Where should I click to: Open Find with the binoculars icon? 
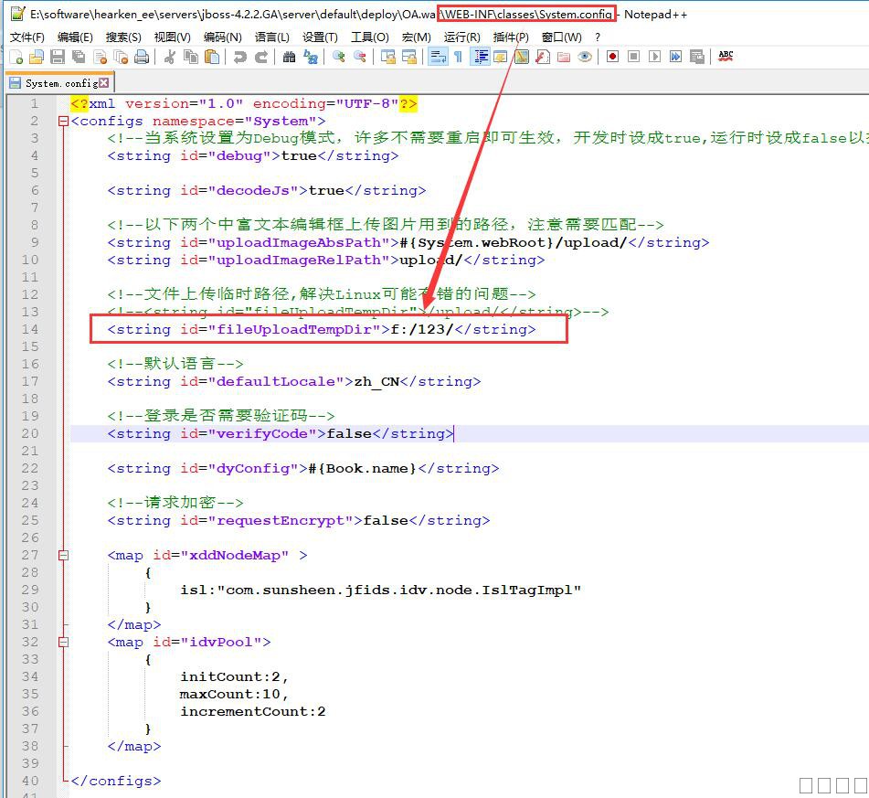(289, 57)
